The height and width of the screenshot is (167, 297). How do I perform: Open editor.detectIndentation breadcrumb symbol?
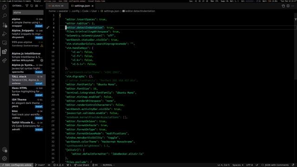pos(139,11)
